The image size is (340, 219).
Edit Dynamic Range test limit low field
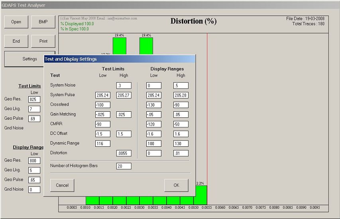click(103, 144)
